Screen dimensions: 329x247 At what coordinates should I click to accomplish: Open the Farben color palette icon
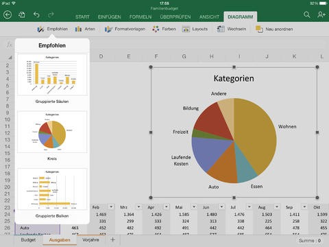click(156, 29)
